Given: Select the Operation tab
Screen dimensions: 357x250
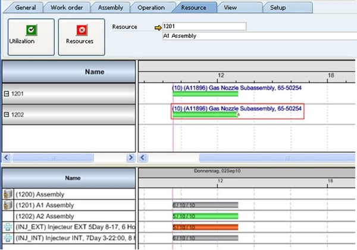Looking at the screenshot, I should (151, 8).
